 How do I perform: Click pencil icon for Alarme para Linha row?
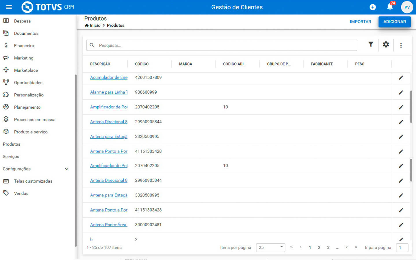point(401,92)
